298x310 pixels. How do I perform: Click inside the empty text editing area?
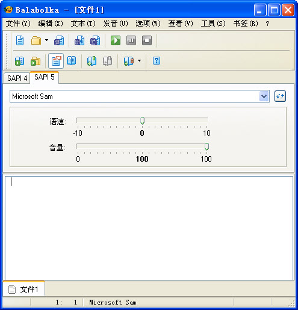click(149, 228)
